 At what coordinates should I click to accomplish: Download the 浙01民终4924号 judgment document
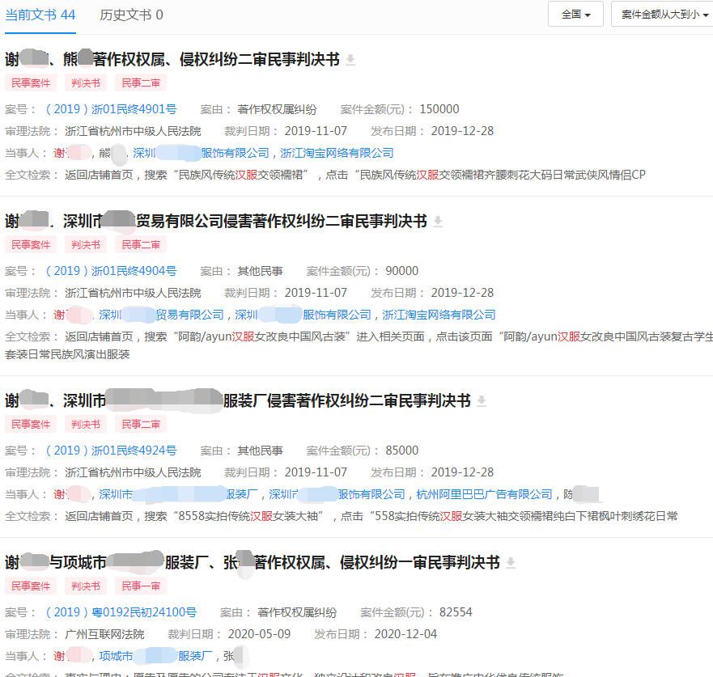[x=482, y=401]
